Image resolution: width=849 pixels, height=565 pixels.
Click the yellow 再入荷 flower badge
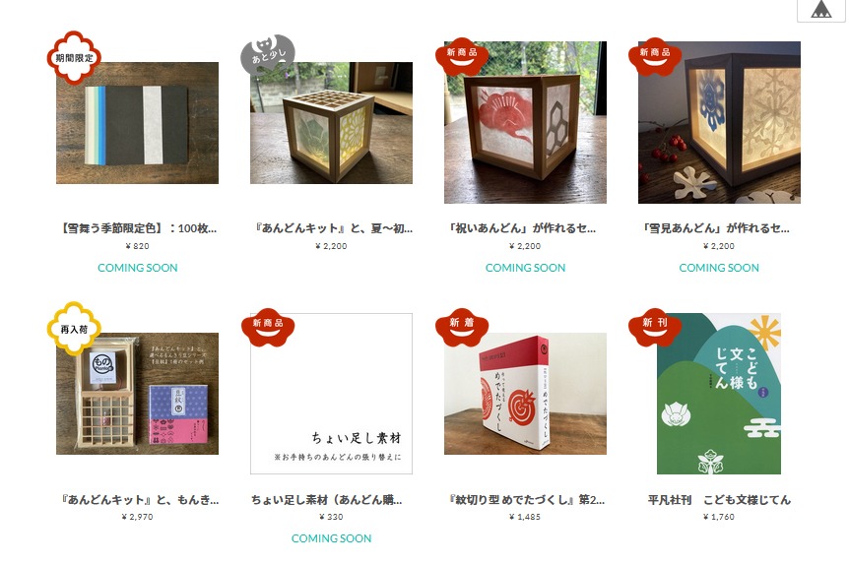pyautogui.click(x=74, y=329)
